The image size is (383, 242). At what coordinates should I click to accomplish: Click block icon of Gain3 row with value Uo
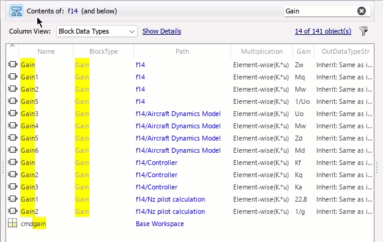point(13,114)
